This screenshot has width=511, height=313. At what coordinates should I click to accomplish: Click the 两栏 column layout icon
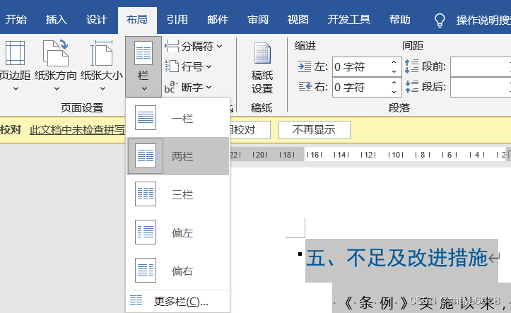pos(146,156)
